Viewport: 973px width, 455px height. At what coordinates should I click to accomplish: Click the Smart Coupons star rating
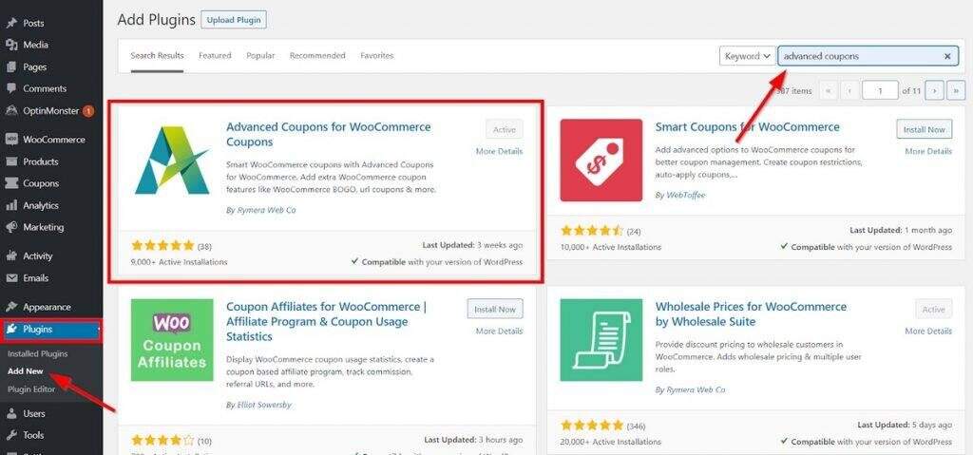pyautogui.click(x=591, y=231)
